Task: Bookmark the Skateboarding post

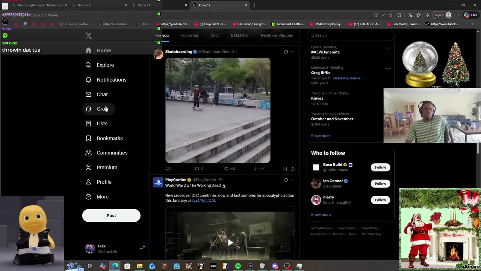Action: [x=285, y=169]
